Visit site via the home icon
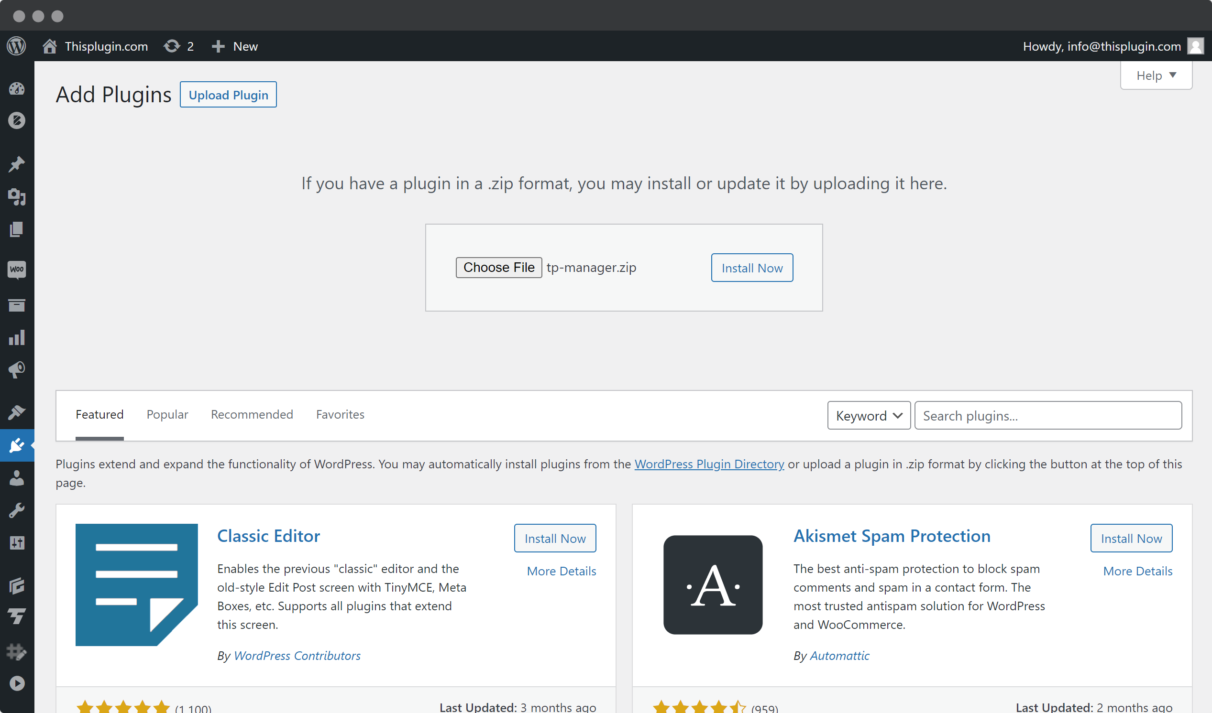This screenshot has width=1212, height=713. tap(50, 46)
